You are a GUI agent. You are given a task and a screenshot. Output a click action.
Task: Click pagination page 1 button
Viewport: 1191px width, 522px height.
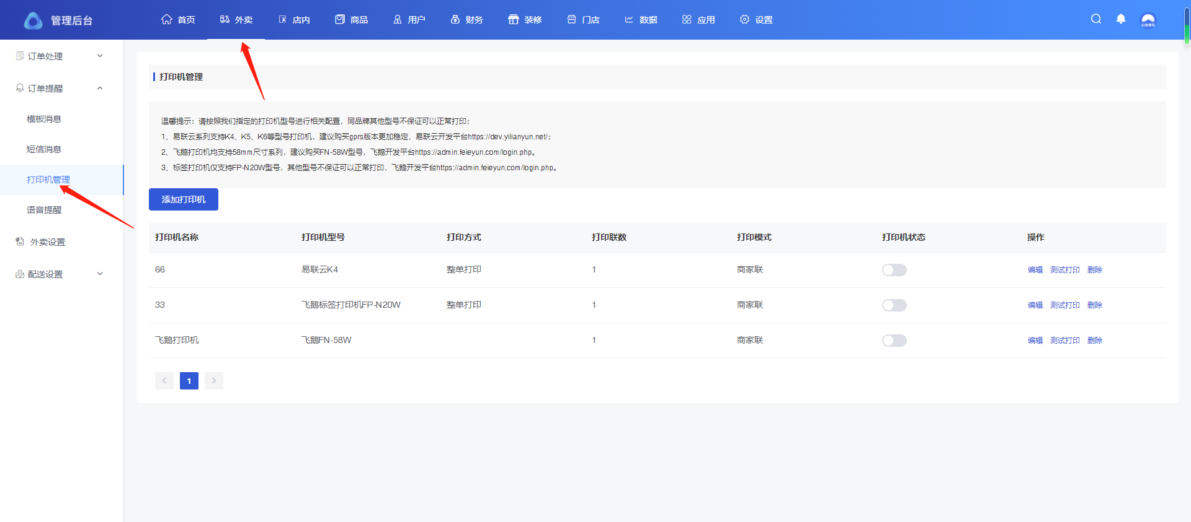coord(189,381)
